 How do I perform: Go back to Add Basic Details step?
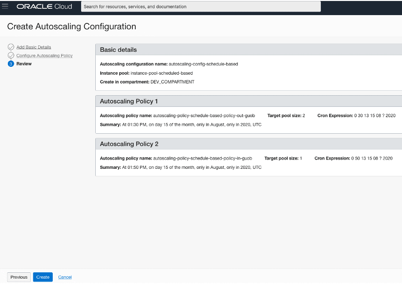[x=34, y=47]
